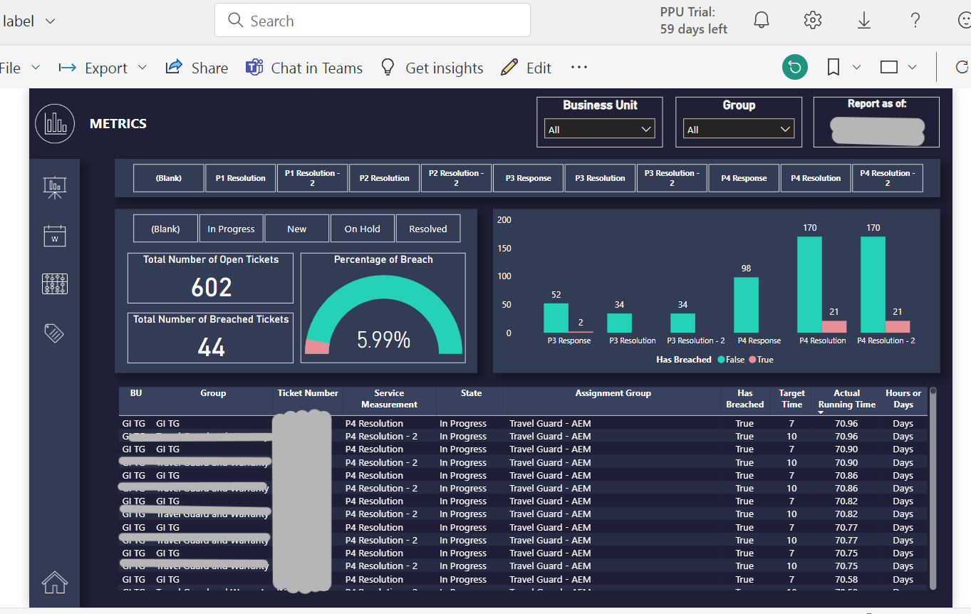Click the 70.58 running time value
Viewport: 971px width, 614px height.
click(x=846, y=579)
